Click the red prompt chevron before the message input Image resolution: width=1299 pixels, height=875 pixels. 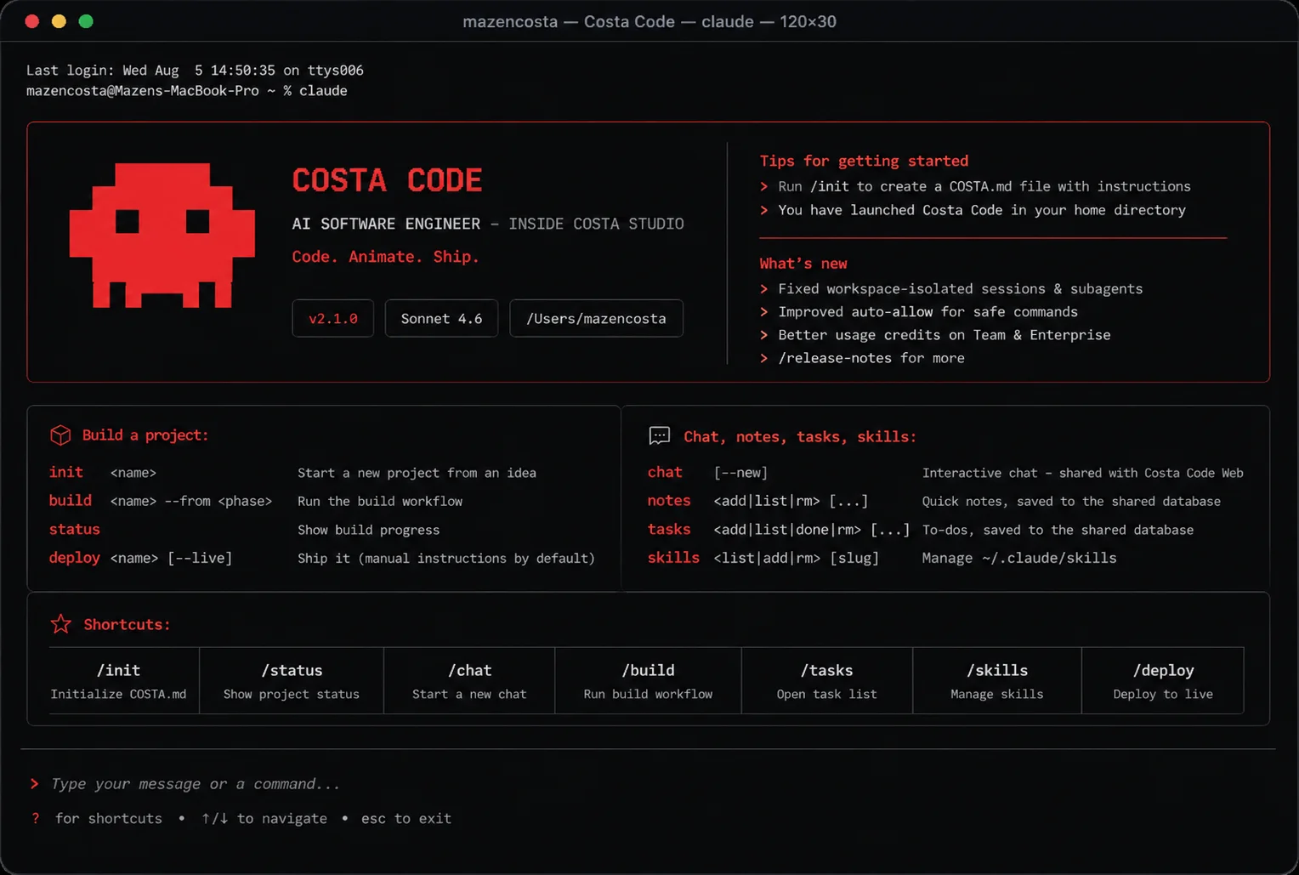coord(34,784)
